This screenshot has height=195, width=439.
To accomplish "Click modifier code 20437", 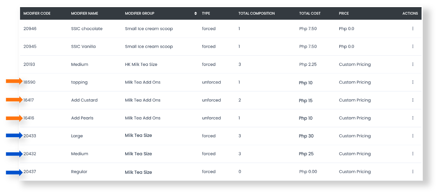I will click(x=30, y=172).
